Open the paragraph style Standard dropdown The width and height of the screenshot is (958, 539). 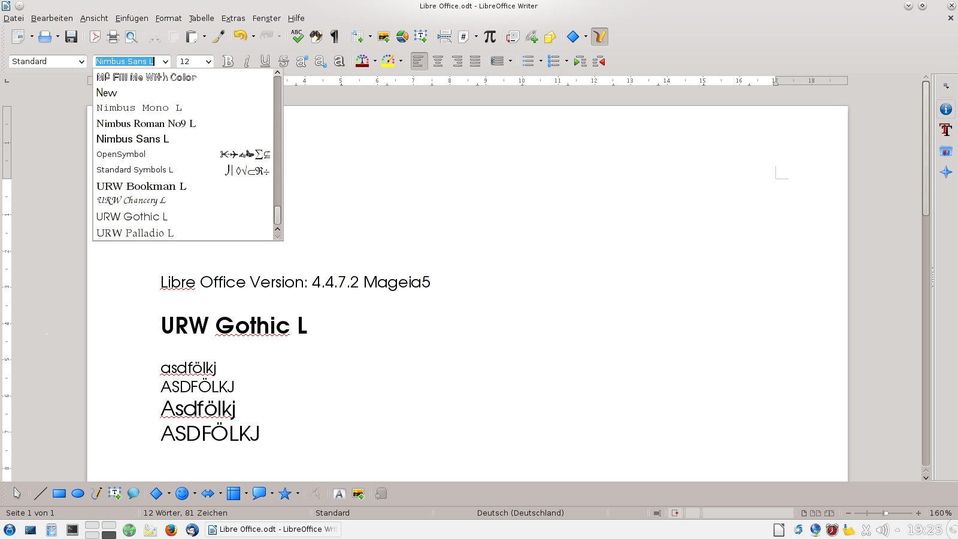pos(81,61)
